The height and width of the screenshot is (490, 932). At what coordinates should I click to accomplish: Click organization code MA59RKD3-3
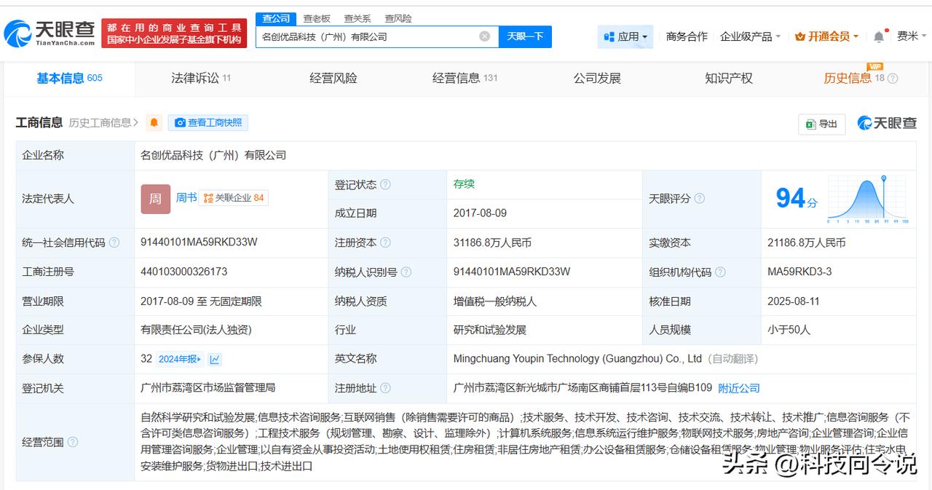[799, 272]
